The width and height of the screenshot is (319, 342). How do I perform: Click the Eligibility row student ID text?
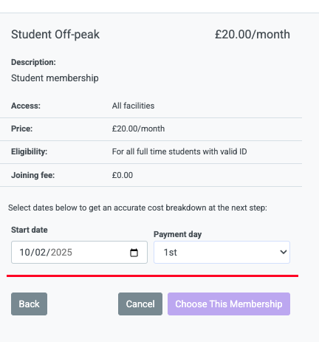click(x=179, y=151)
